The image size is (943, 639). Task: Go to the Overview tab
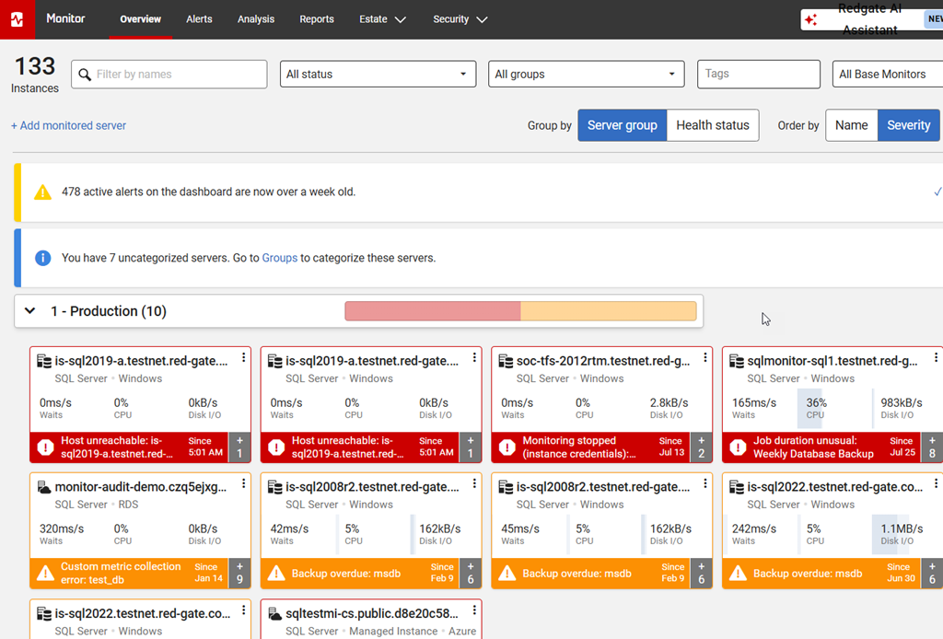(x=140, y=19)
